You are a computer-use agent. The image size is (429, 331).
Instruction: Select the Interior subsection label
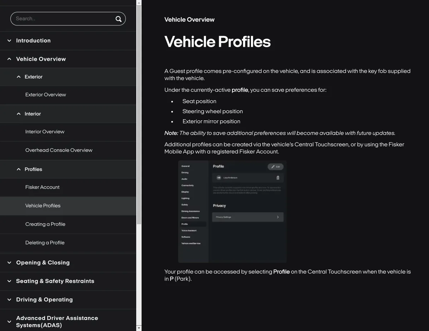33,114
